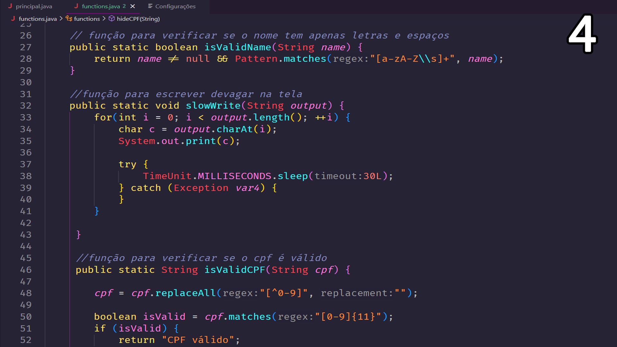
Task: Click Exception in the catch clause
Action: 201,188
